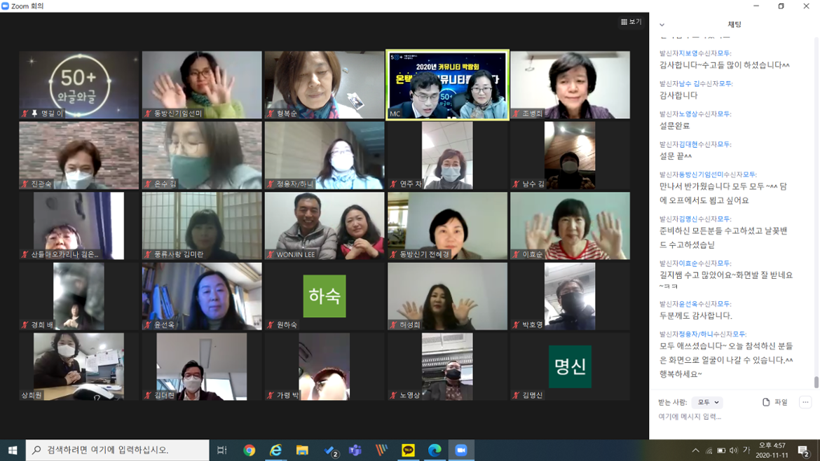This screenshot has width=820, height=461.
Task: Open the Windows notification center
Action: (x=804, y=450)
